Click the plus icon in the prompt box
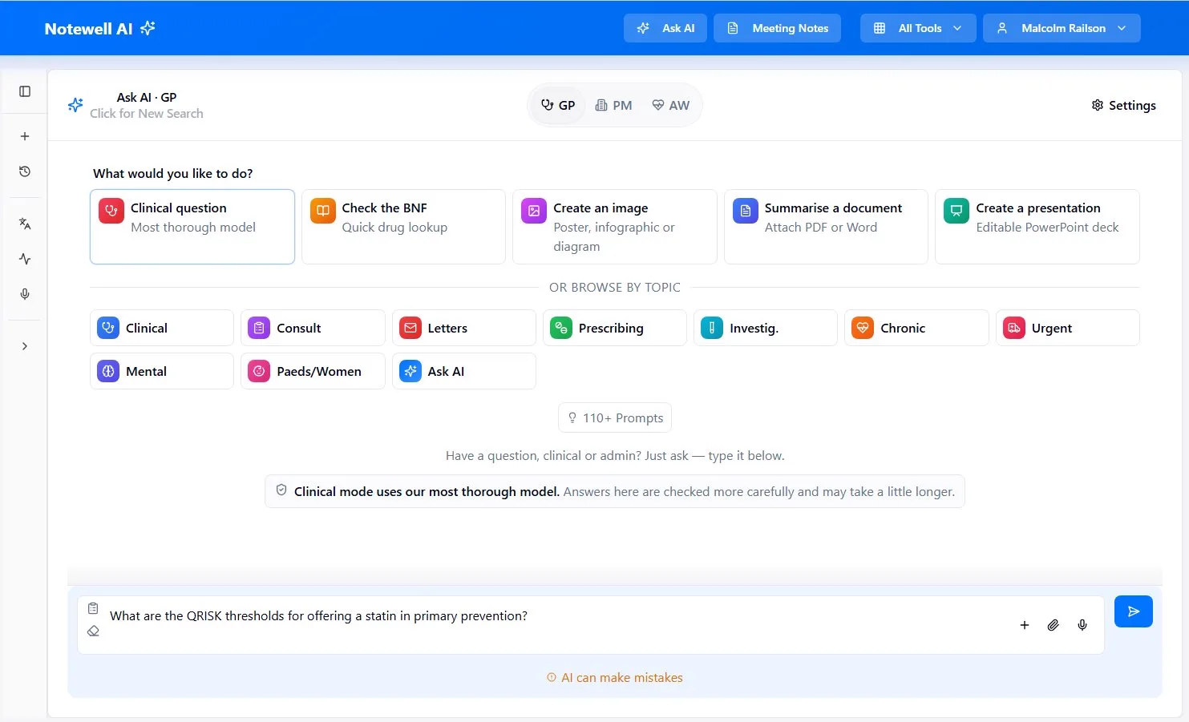The image size is (1189, 722). 1025,625
